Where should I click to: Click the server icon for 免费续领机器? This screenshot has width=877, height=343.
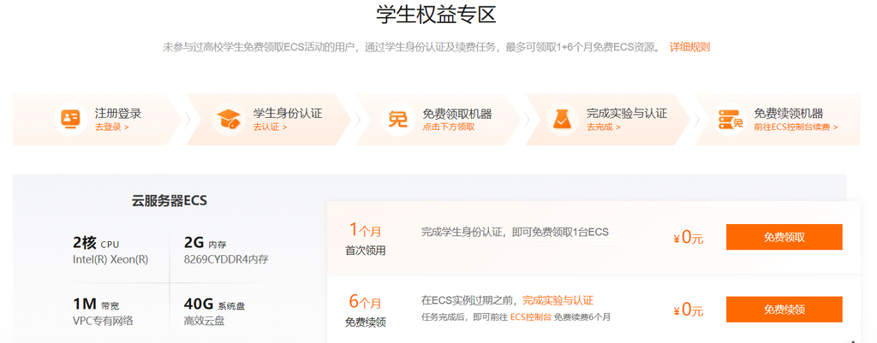[x=731, y=119]
